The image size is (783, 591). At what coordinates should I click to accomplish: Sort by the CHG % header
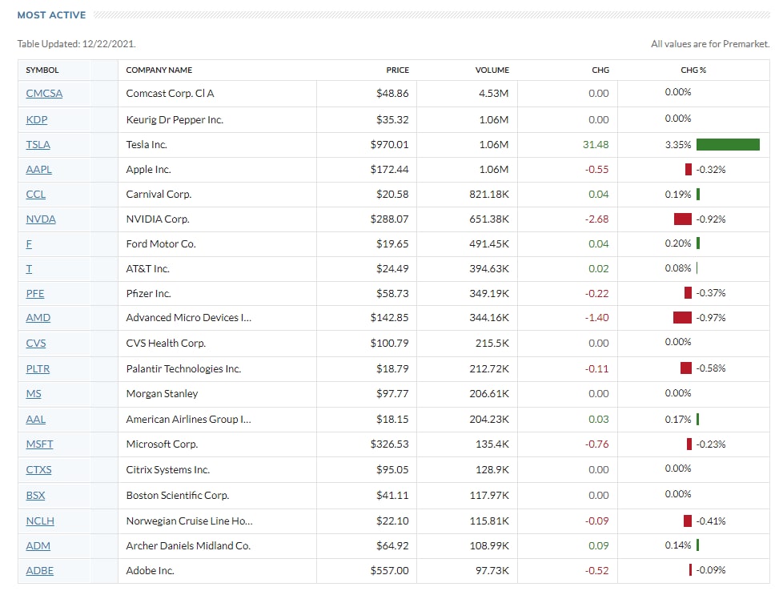click(693, 70)
